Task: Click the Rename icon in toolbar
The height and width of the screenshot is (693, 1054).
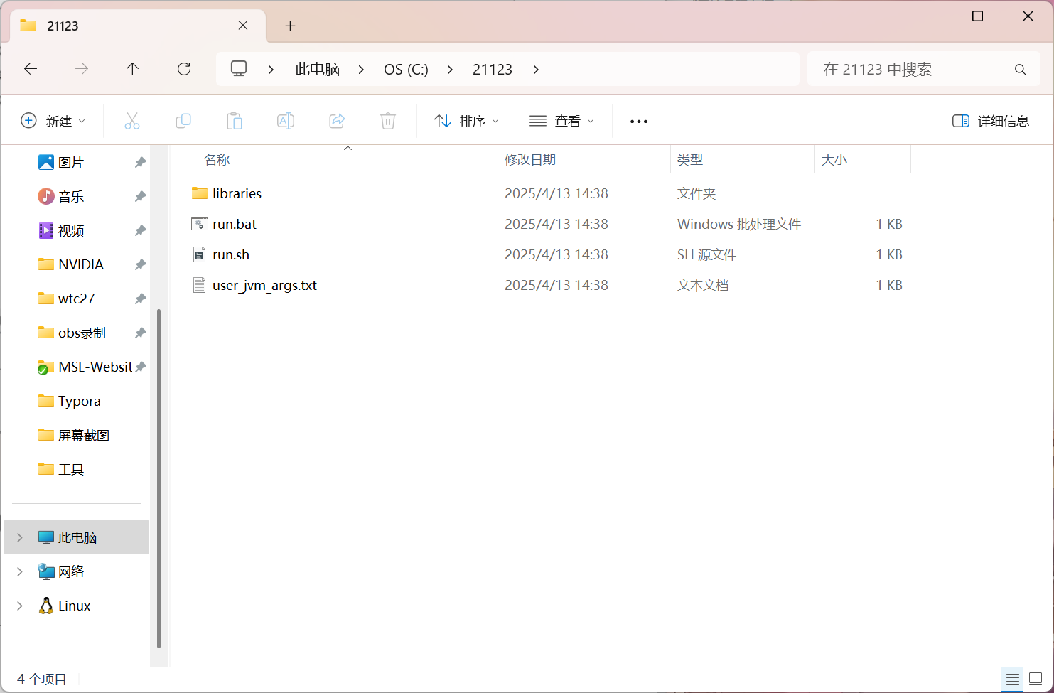Action: click(x=286, y=121)
